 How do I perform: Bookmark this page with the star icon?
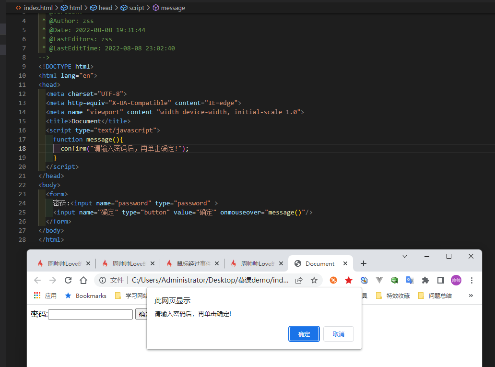[x=314, y=280]
